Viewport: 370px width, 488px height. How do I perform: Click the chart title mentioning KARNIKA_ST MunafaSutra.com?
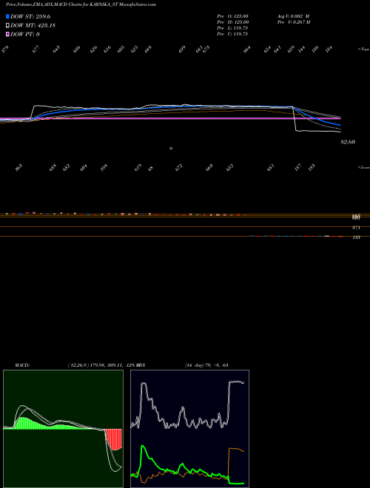point(81,4)
